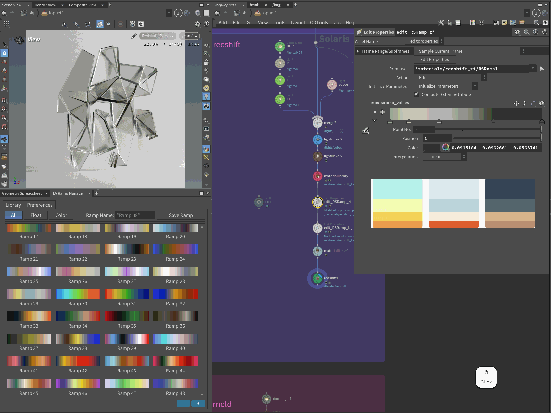Select the Ramp 47 thumbnail
Image resolution: width=551 pixels, height=413 pixels.
coord(127,383)
